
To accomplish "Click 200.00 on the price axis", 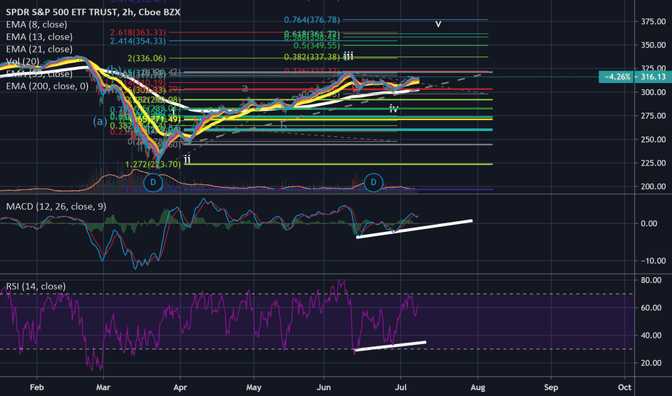I will tap(653, 186).
